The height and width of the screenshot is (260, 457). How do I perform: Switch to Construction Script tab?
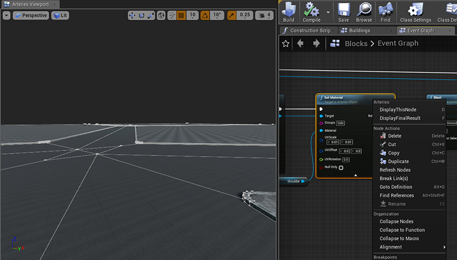pos(309,31)
